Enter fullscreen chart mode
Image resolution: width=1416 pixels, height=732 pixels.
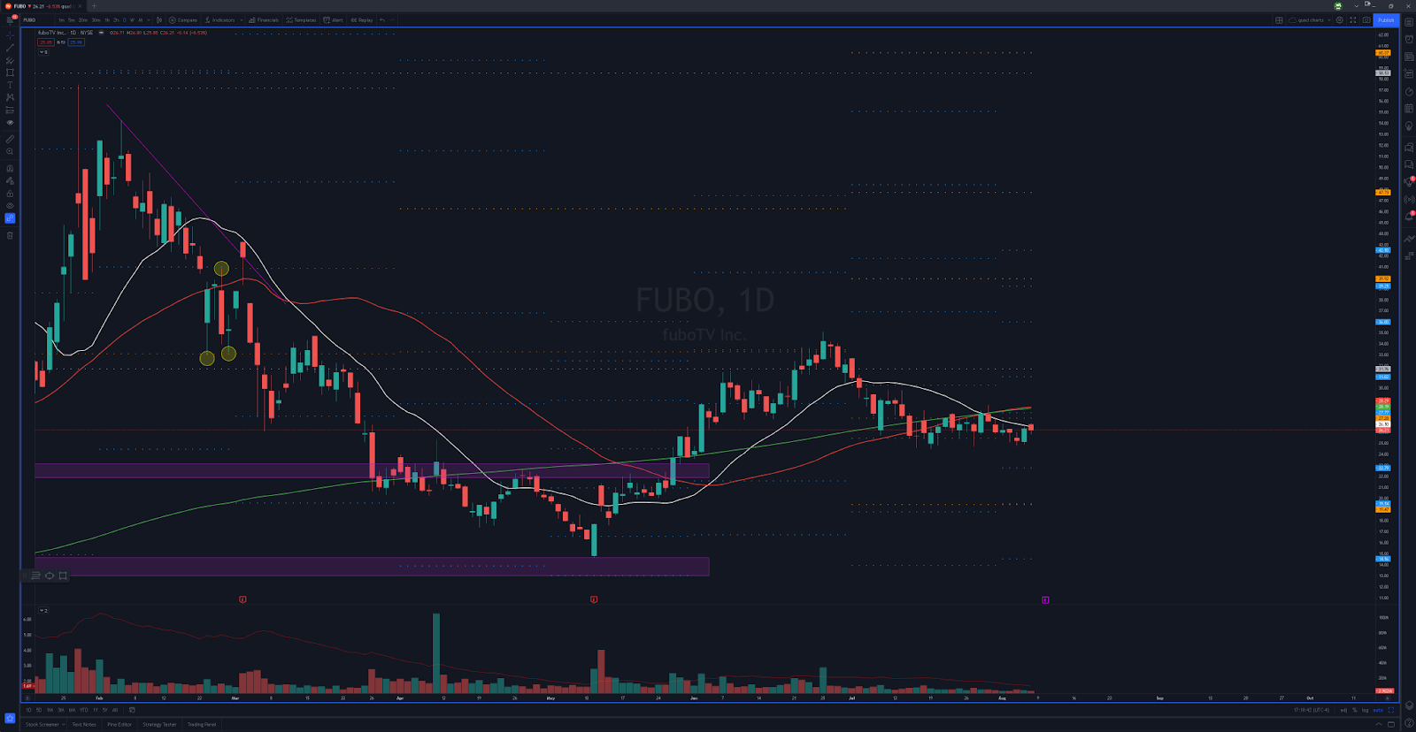point(1353,19)
